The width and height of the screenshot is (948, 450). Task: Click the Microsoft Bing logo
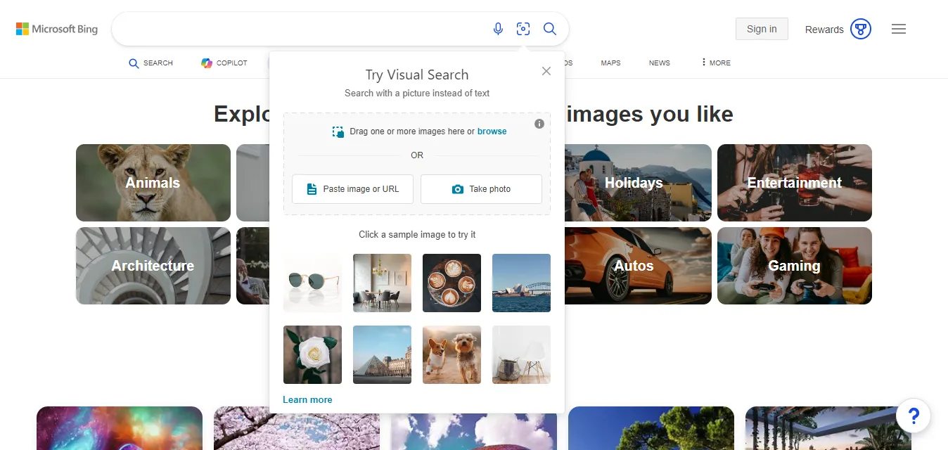click(56, 28)
